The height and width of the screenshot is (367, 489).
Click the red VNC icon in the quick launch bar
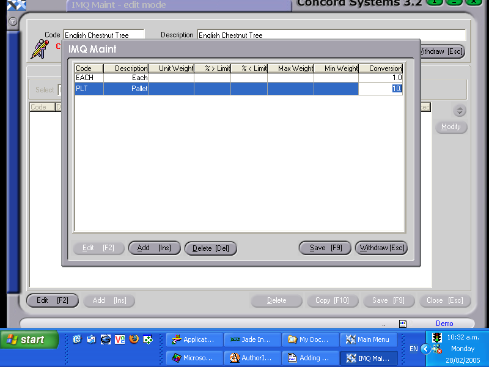[x=119, y=339]
